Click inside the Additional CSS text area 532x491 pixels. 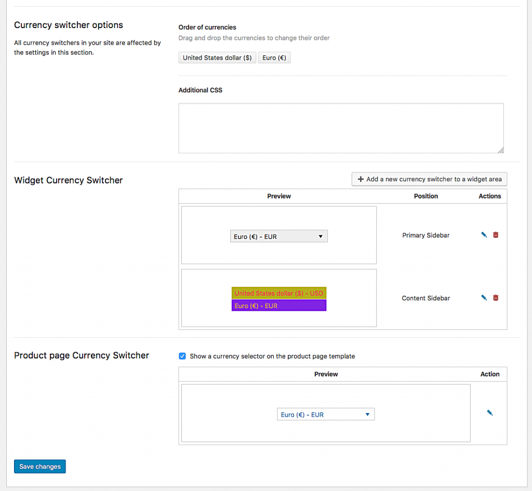pos(341,128)
